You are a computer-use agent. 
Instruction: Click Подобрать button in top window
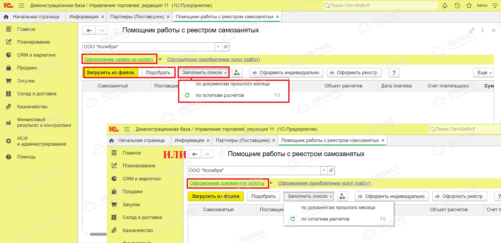point(158,73)
